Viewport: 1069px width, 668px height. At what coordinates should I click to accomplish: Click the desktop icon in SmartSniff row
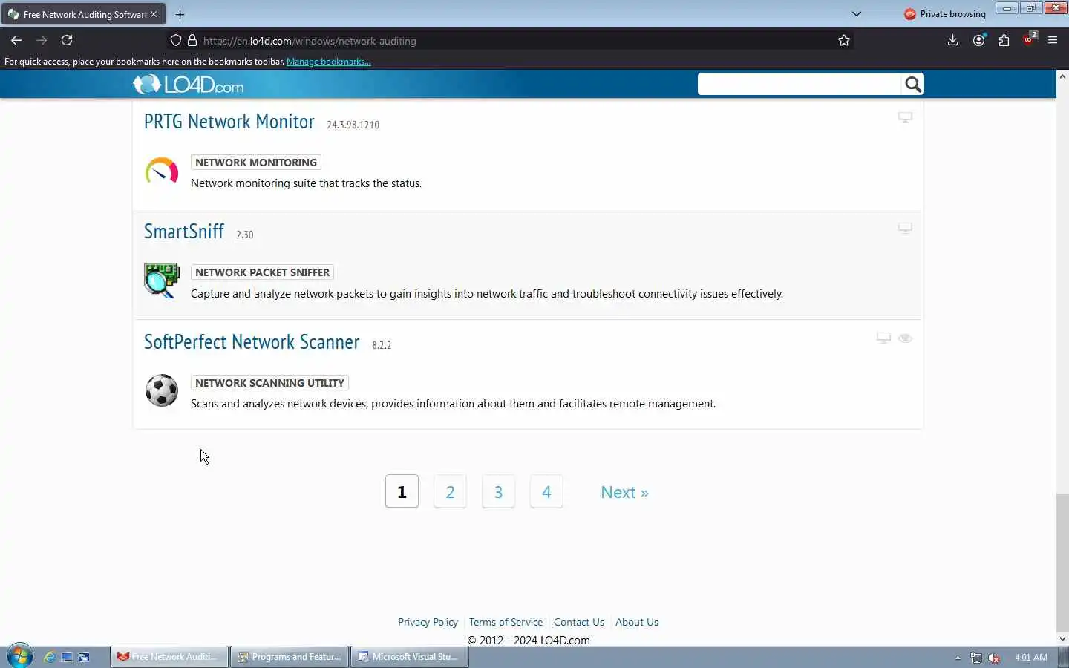[905, 228]
